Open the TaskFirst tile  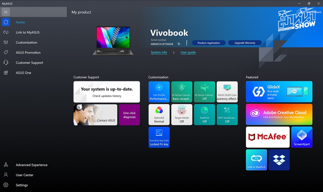pos(205,115)
